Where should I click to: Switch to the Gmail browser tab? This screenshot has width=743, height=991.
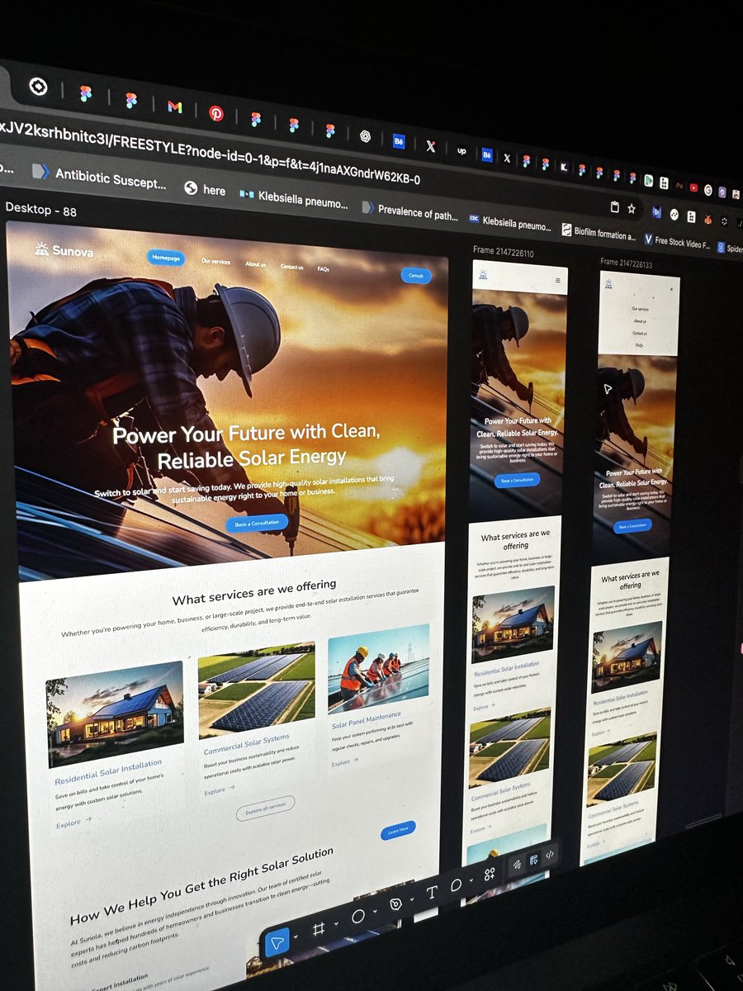click(174, 107)
